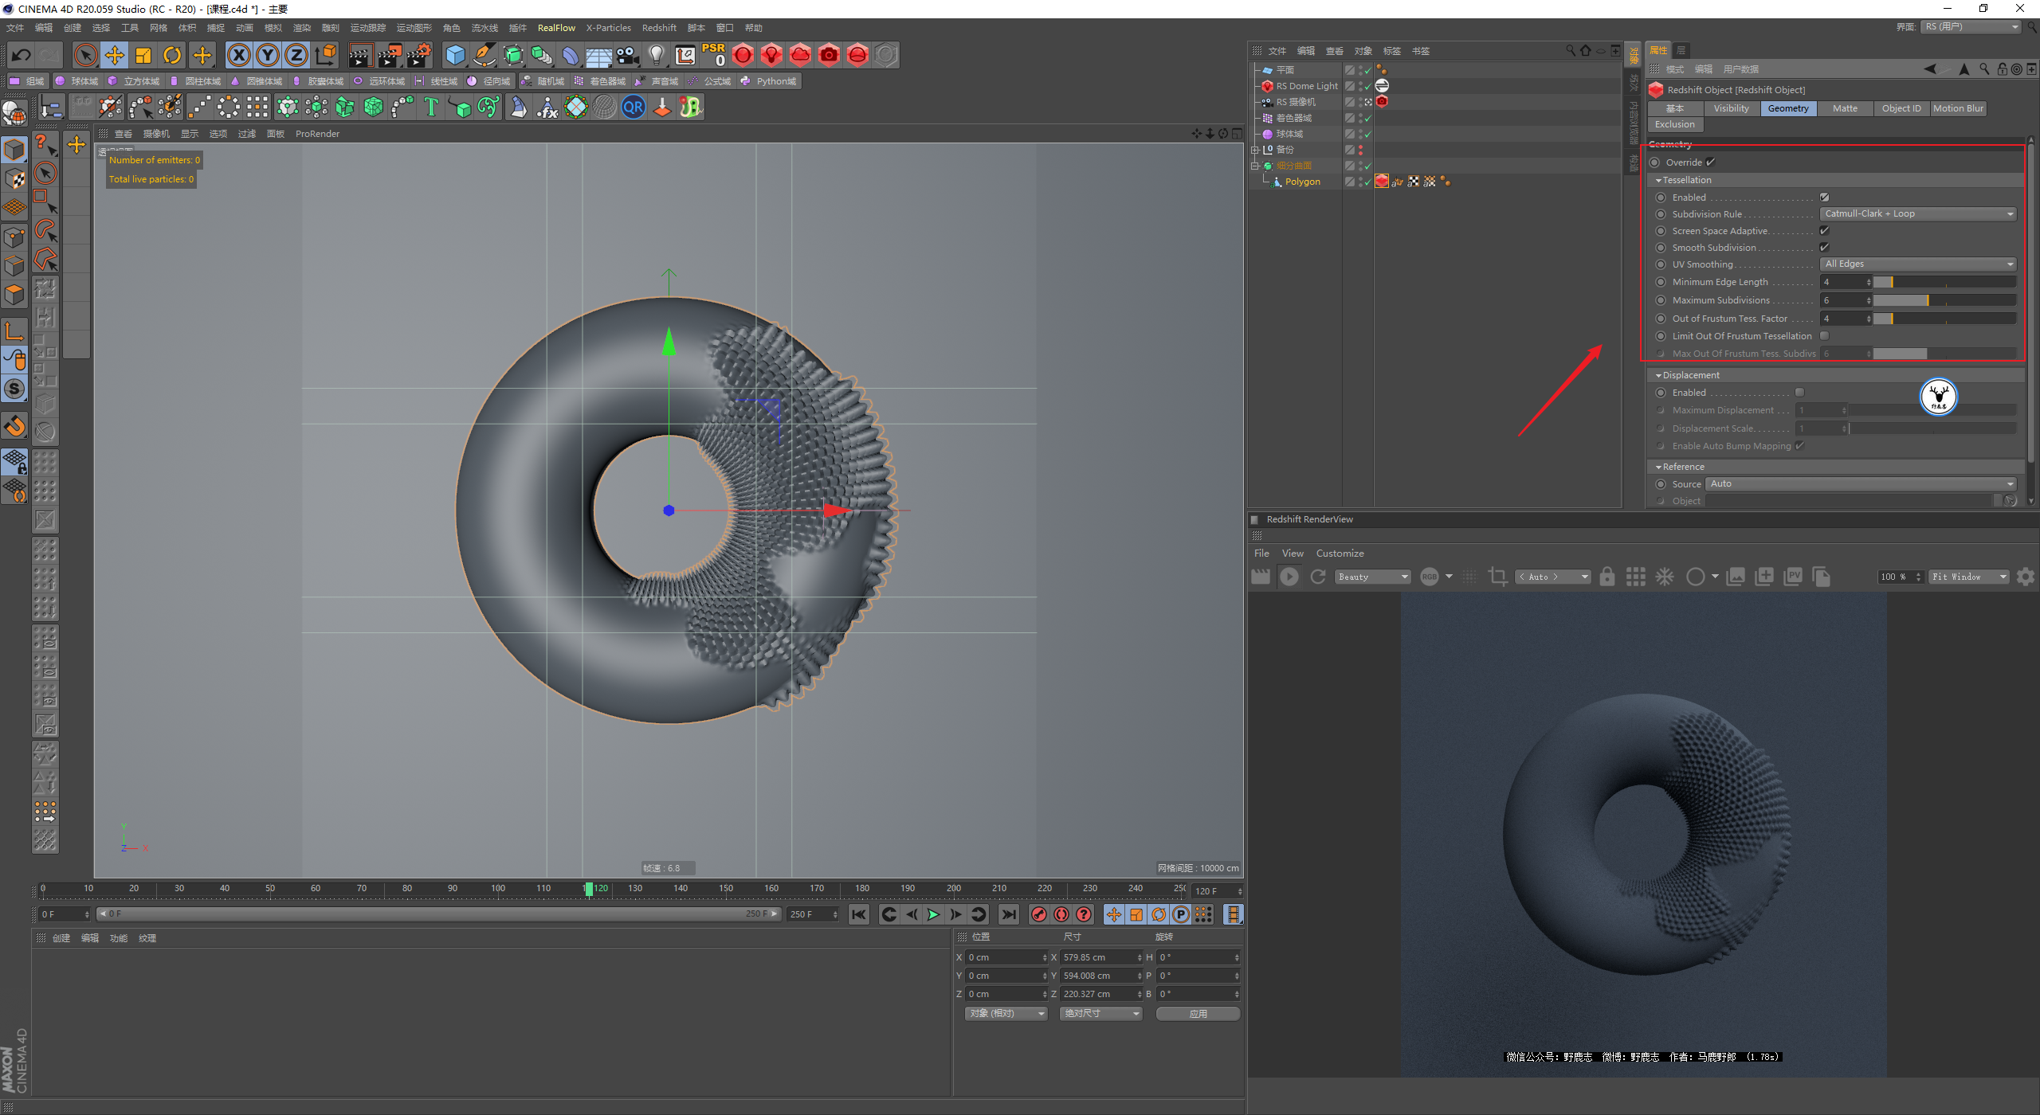The width and height of the screenshot is (2040, 1115).
Task: Open the UV Smoothing All Edges dropdown
Action: click(x=1916, y=264)
